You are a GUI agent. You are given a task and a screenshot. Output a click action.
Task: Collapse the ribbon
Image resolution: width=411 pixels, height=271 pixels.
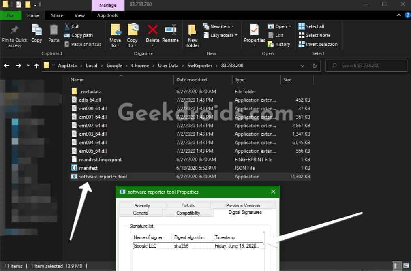click(x=399, y=15)
